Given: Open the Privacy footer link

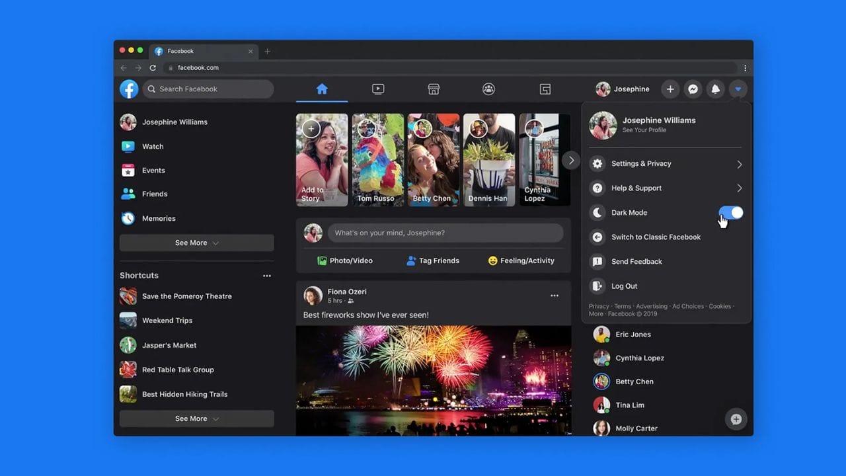Looking at the screenshot, I should 599,306.
